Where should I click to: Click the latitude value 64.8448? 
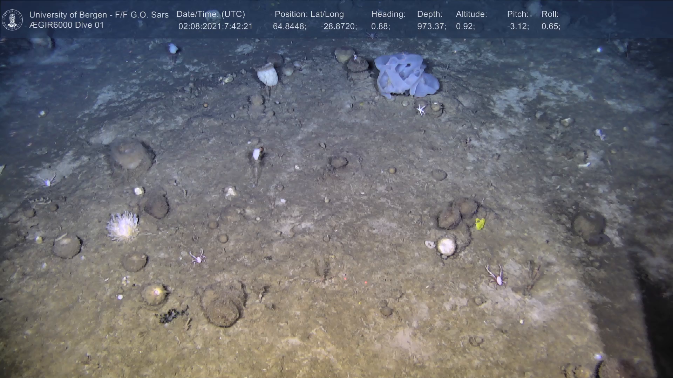pos(289,27)
